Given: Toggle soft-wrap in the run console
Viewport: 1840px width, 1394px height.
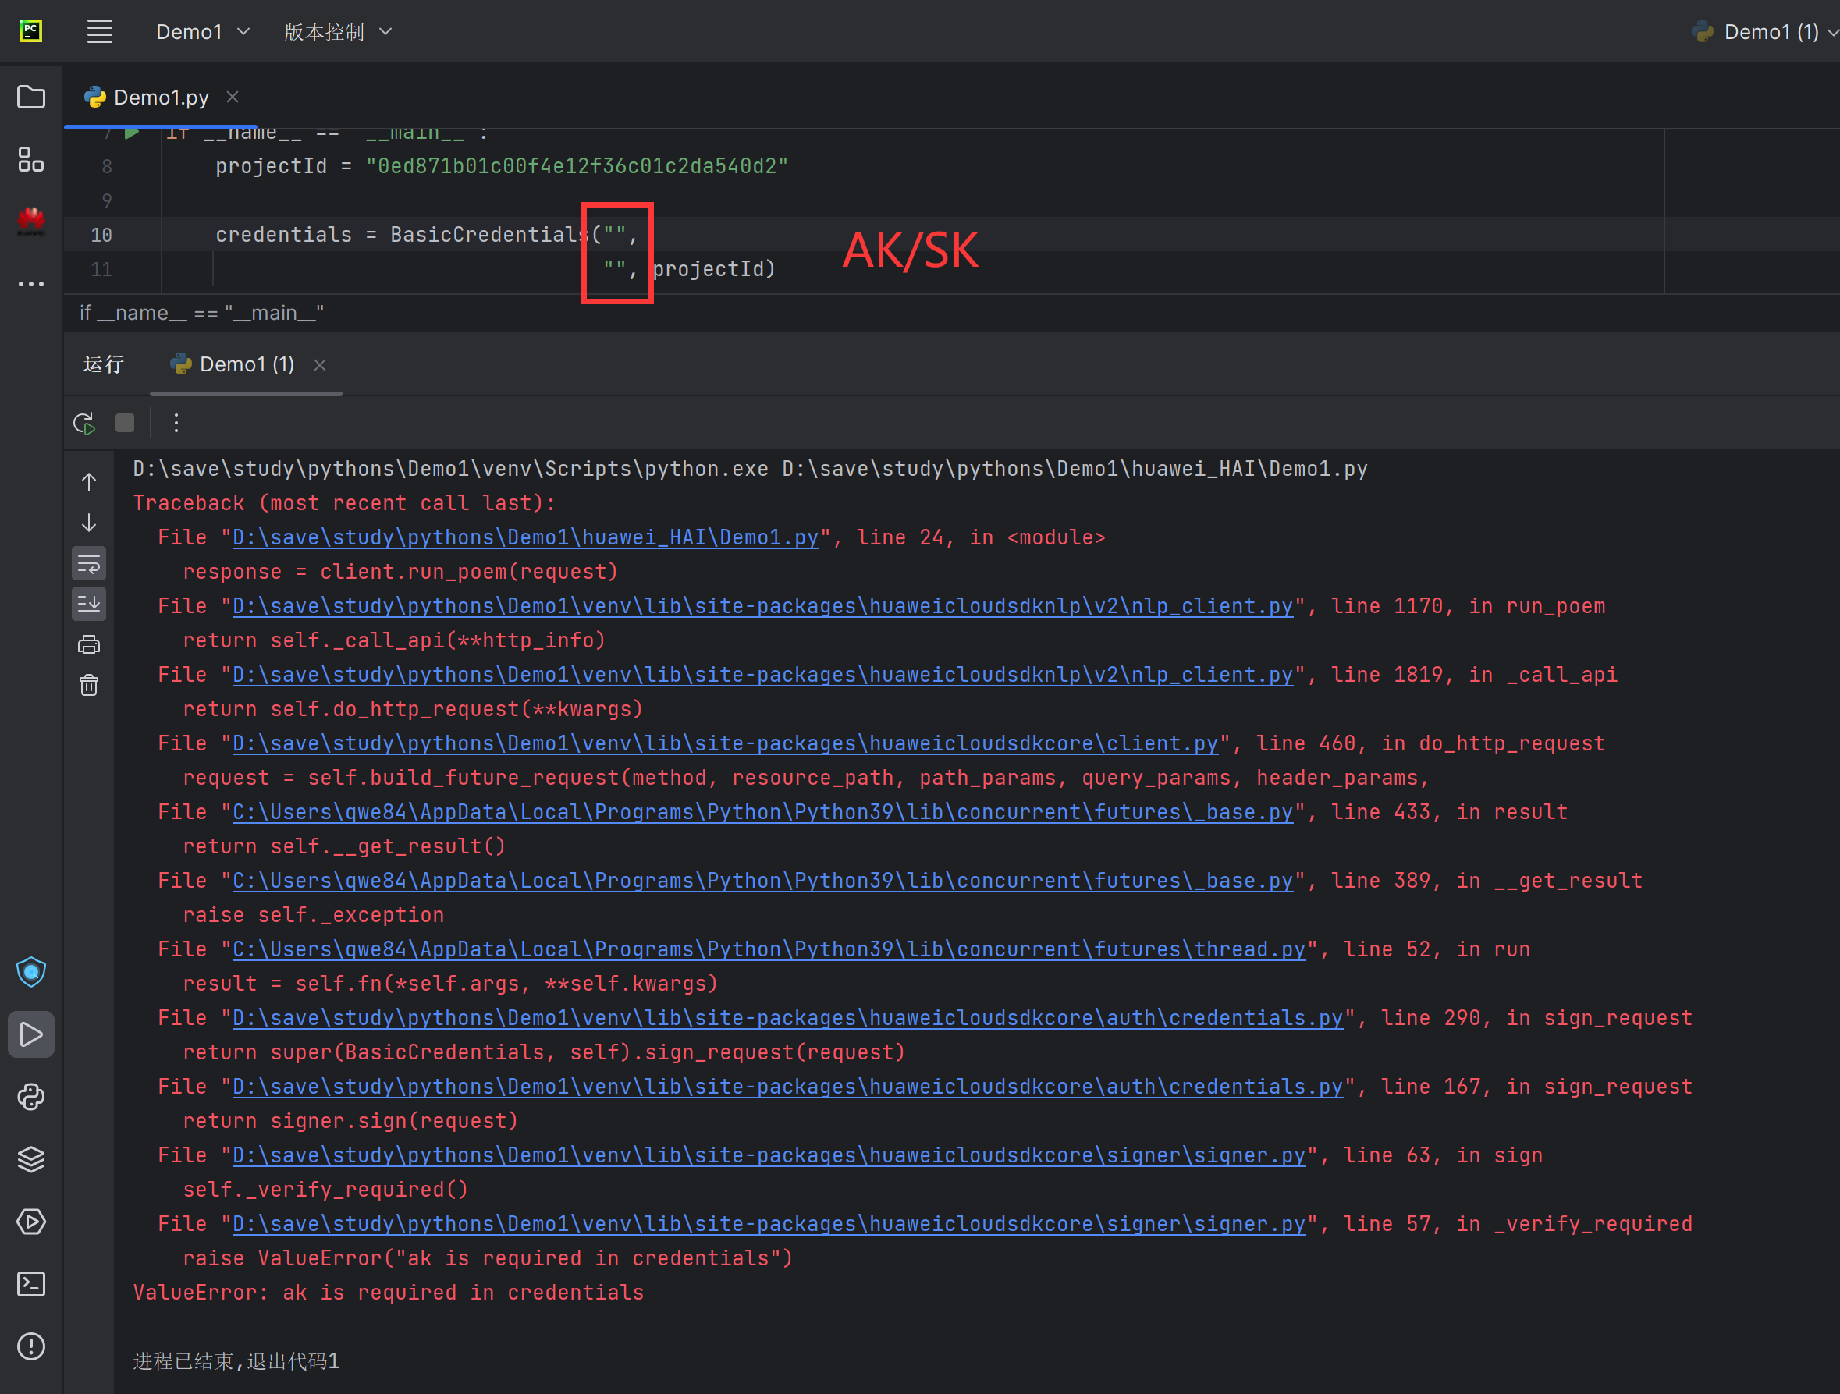Looking at the screenshot, I should click(89, 565).
